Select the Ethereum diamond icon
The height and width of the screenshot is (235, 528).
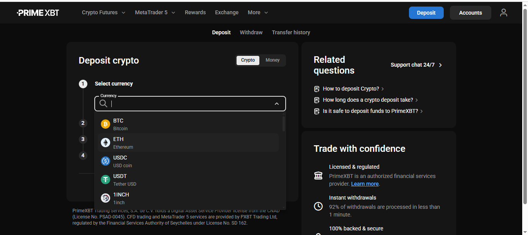click(x=106, y=143)
